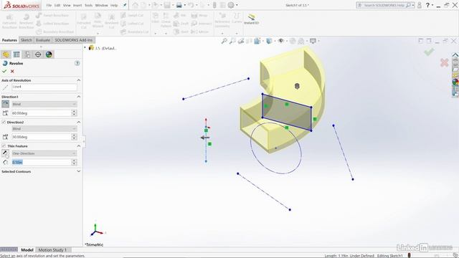Click the 0.10in thickness field

pos(42,162)
